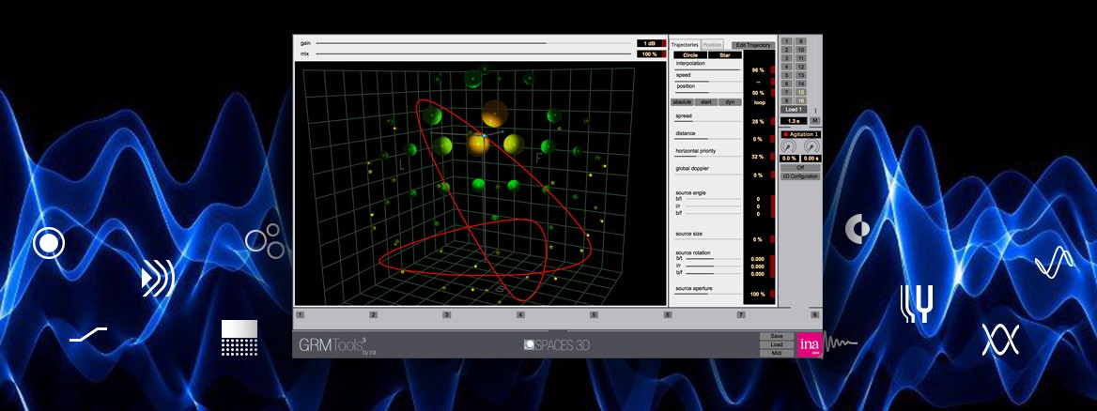This screenshot has height=411, width=1097.
Task: Select the Circle trajectory shape
Action: (689, 54)
